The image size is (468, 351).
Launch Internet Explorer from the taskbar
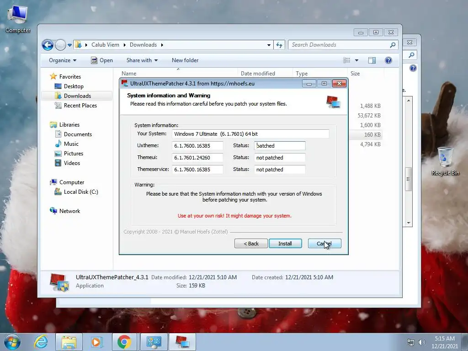pos(41,342)
